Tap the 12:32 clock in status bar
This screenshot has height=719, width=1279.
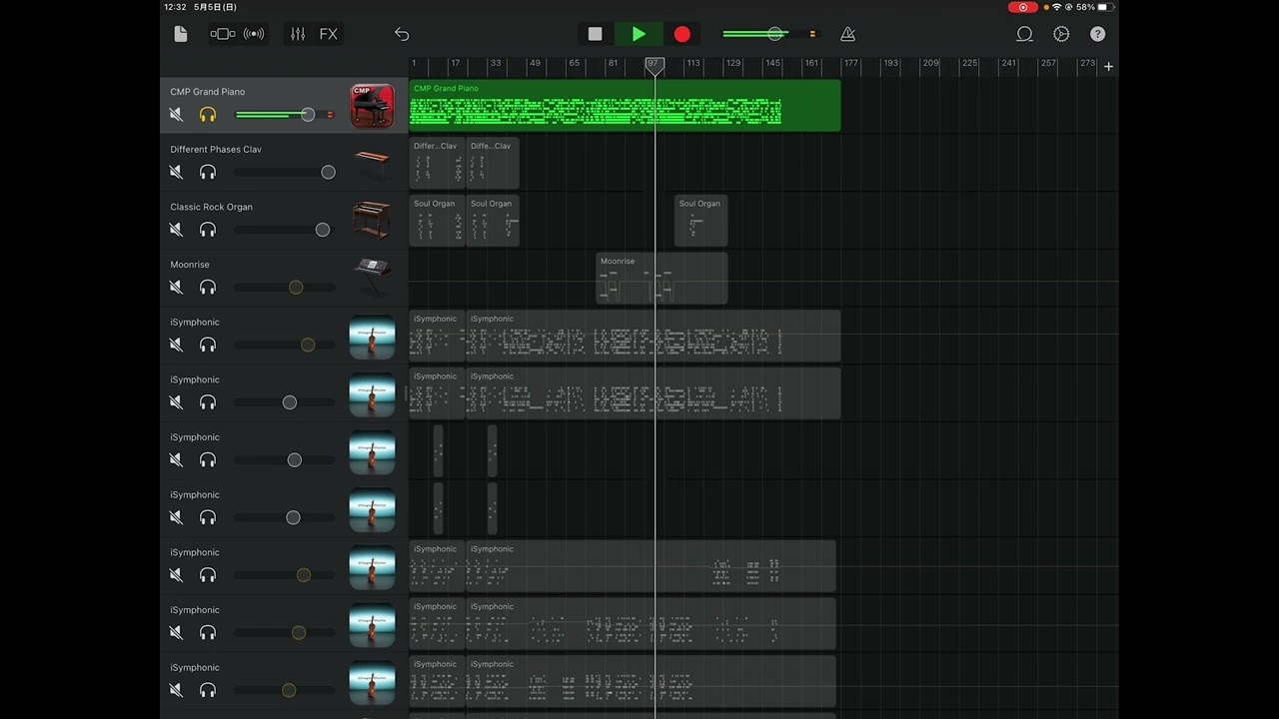(175, 7)
